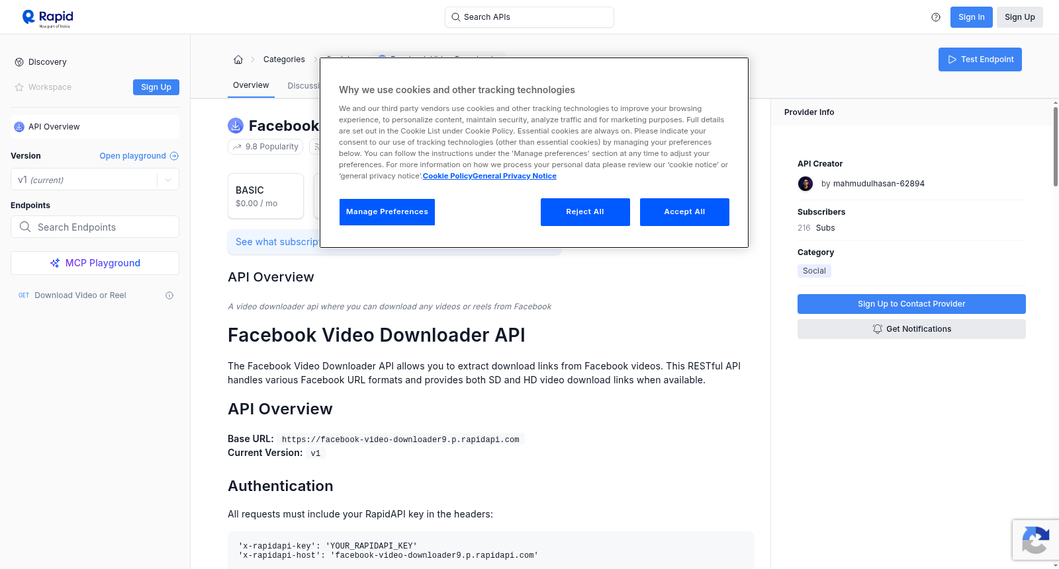Open the help question mark icon

(936, 17)
